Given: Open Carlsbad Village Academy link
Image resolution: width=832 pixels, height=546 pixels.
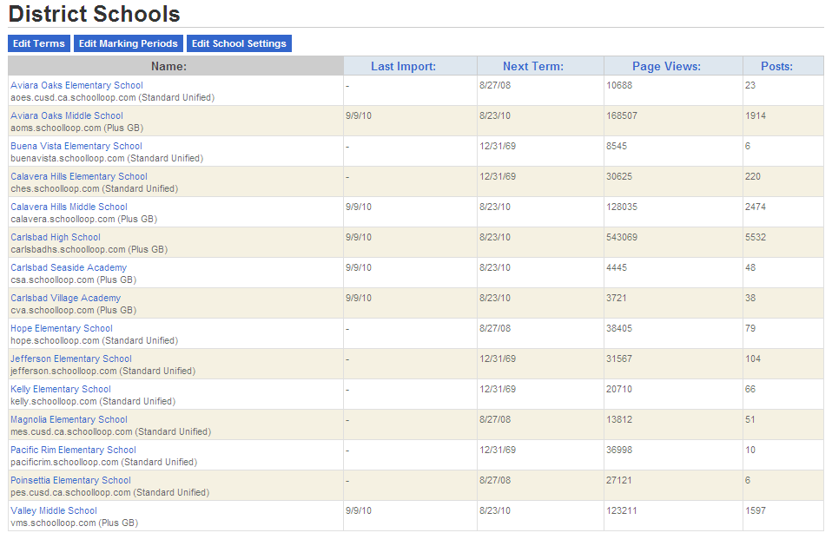Looking at the screenshot, I should tap(65, 298).
